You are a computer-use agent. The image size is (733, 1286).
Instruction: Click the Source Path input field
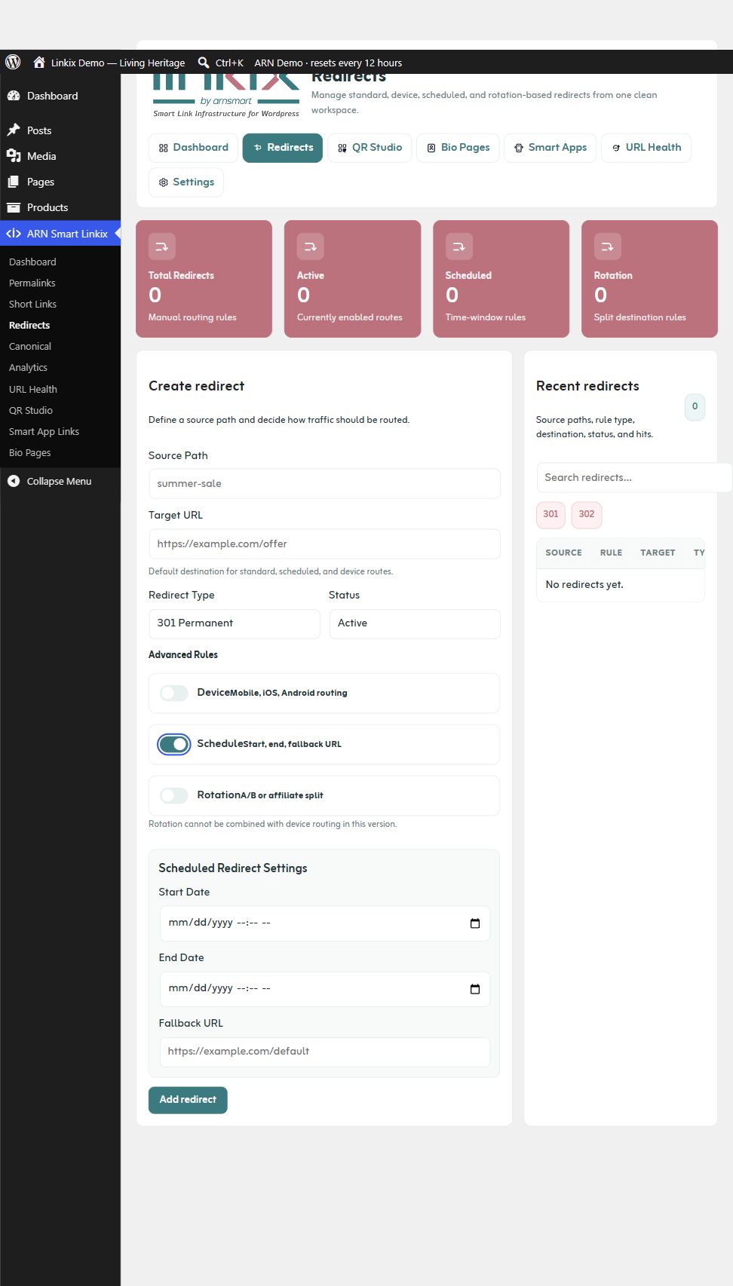click(x=324, y=483)
